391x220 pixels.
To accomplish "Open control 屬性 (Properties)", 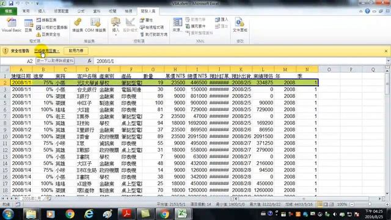I will pyautogui.click(x=147, y=20).
